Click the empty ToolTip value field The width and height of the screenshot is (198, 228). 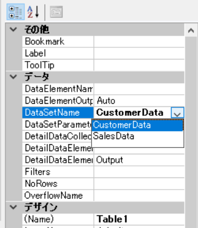click(x=139, y=65)
